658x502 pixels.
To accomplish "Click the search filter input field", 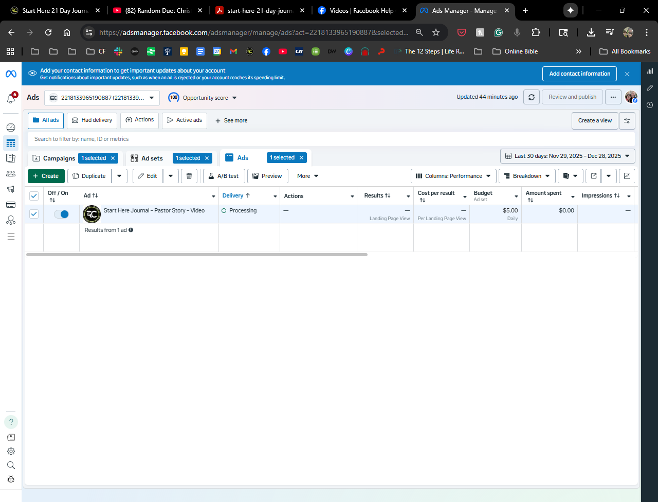I will tap(329, 139).
